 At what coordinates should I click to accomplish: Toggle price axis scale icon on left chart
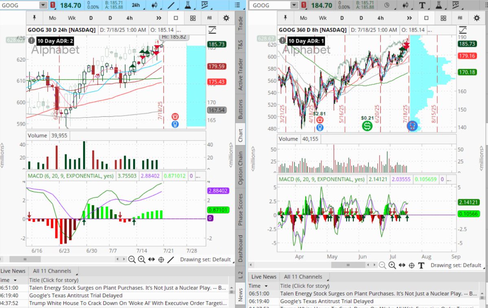point(212,30)
